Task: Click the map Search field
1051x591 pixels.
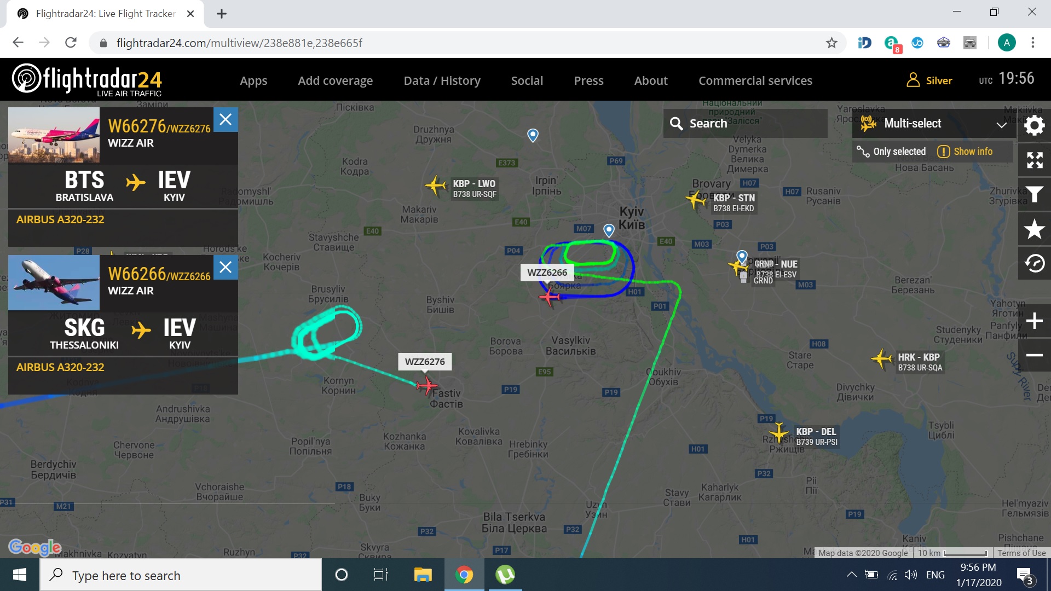Action: point(745,124)
